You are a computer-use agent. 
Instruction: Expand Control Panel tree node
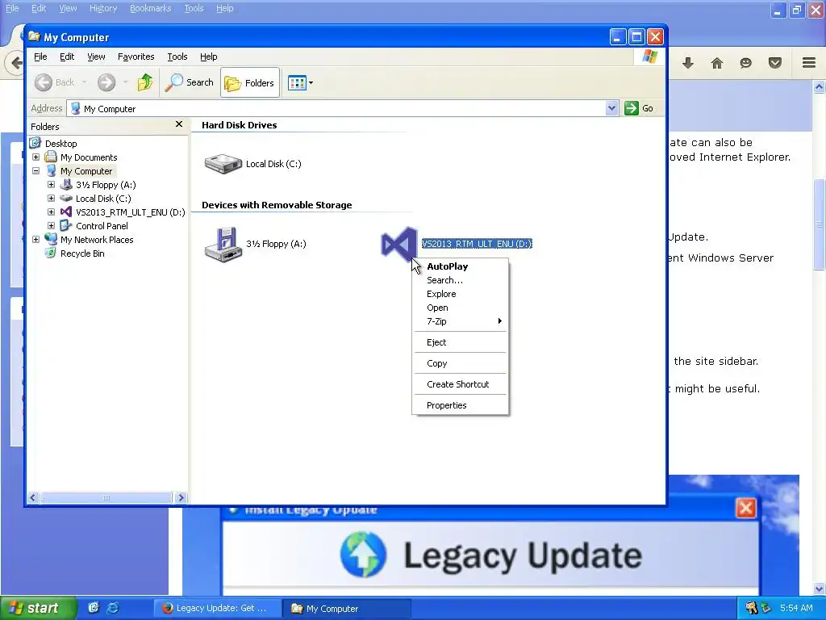point(51,226)
